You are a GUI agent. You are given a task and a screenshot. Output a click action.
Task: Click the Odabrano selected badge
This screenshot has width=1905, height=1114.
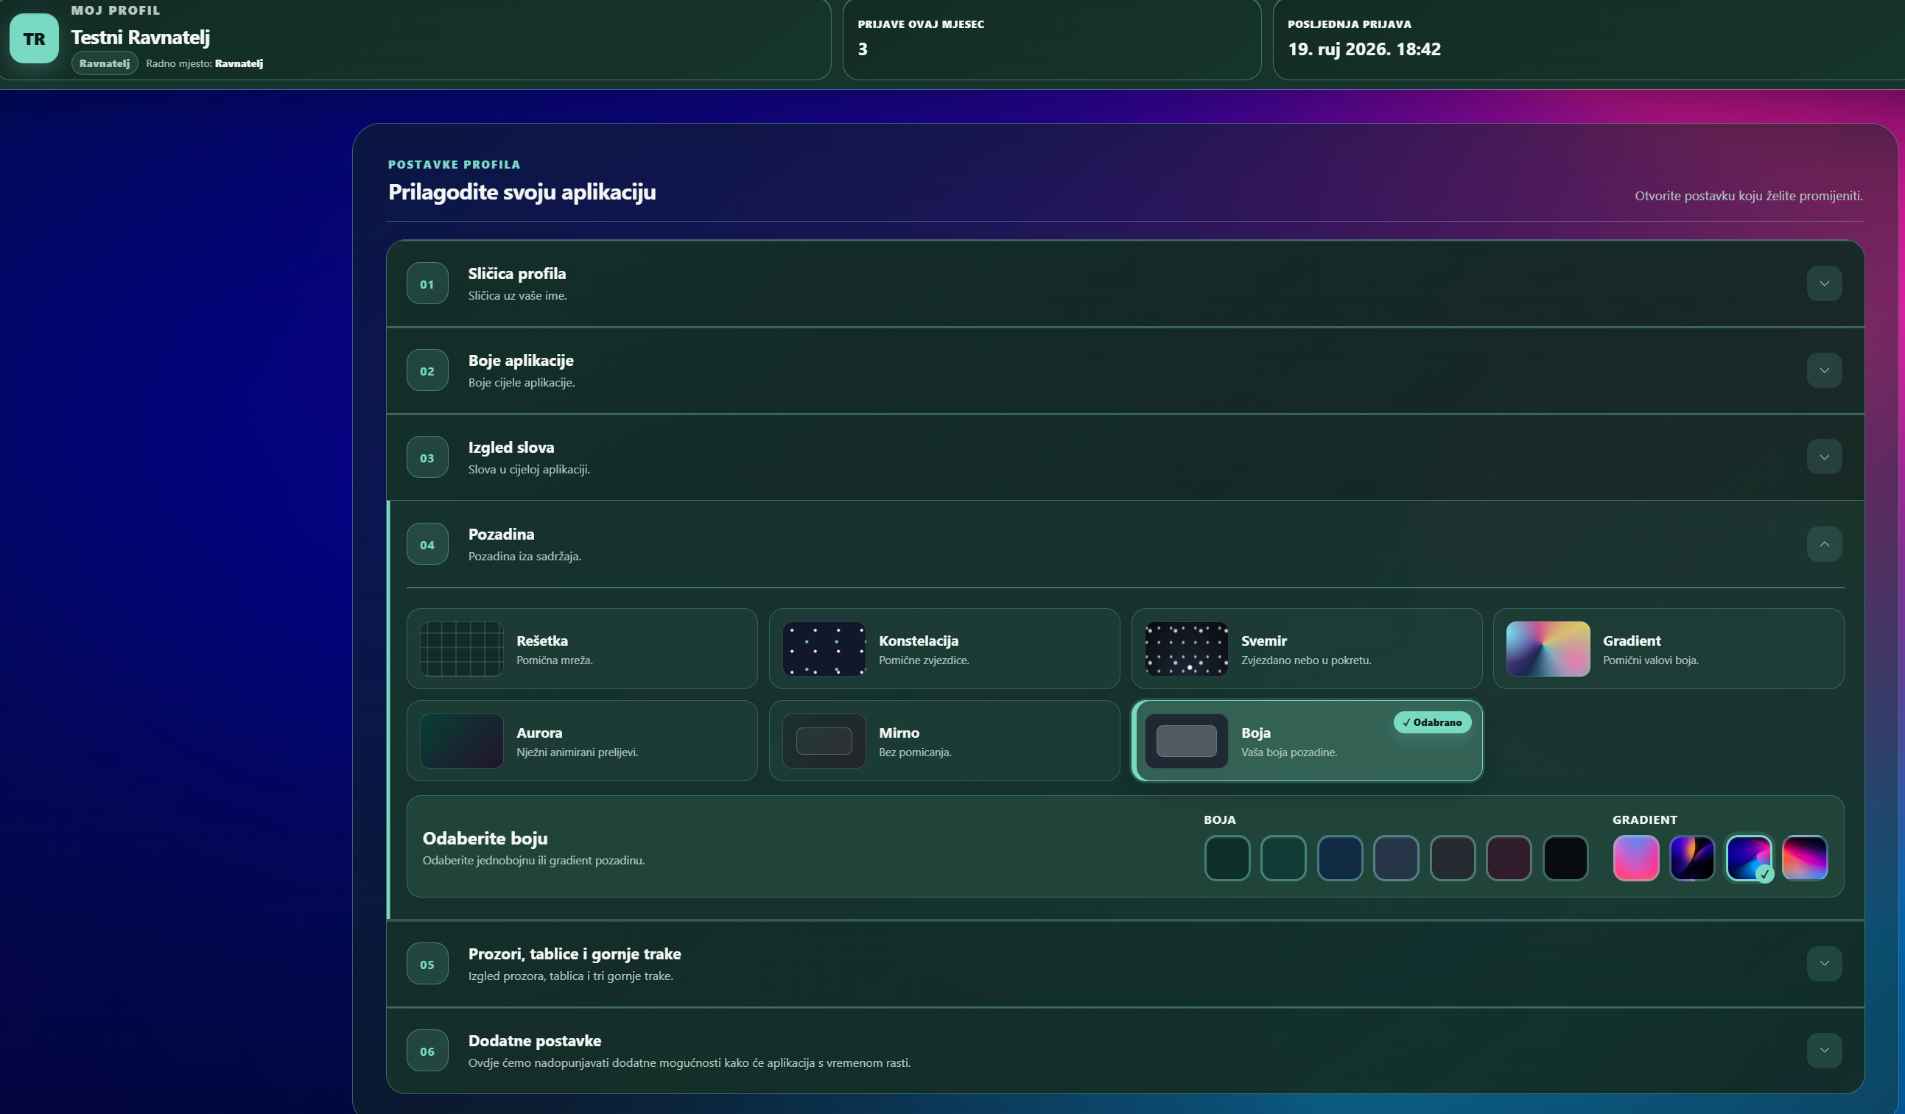[1432, 722]
